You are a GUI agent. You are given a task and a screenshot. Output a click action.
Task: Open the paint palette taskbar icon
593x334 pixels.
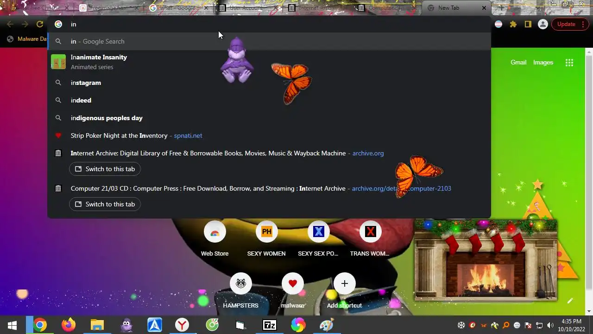coord(326,325)
